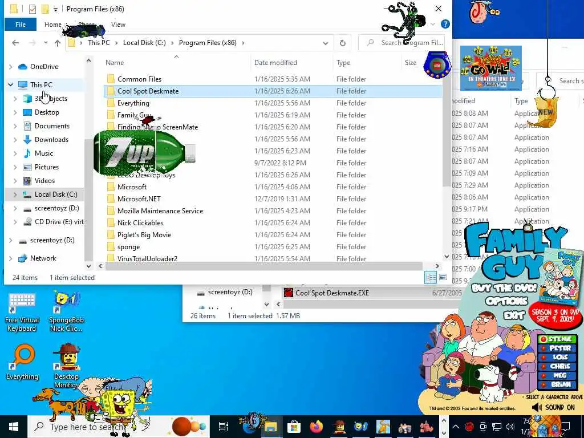Screen dimensions: 584x438
Task: Click the Music note icon in the sidebar
Action: click(27, 153)
